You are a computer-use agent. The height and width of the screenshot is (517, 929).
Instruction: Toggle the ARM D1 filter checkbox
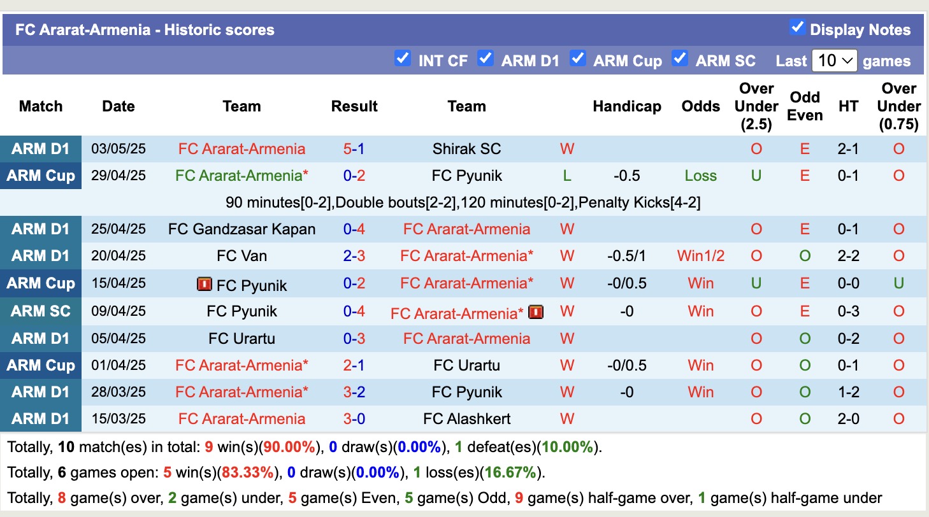pyautogui.click(x=486, y=58)
